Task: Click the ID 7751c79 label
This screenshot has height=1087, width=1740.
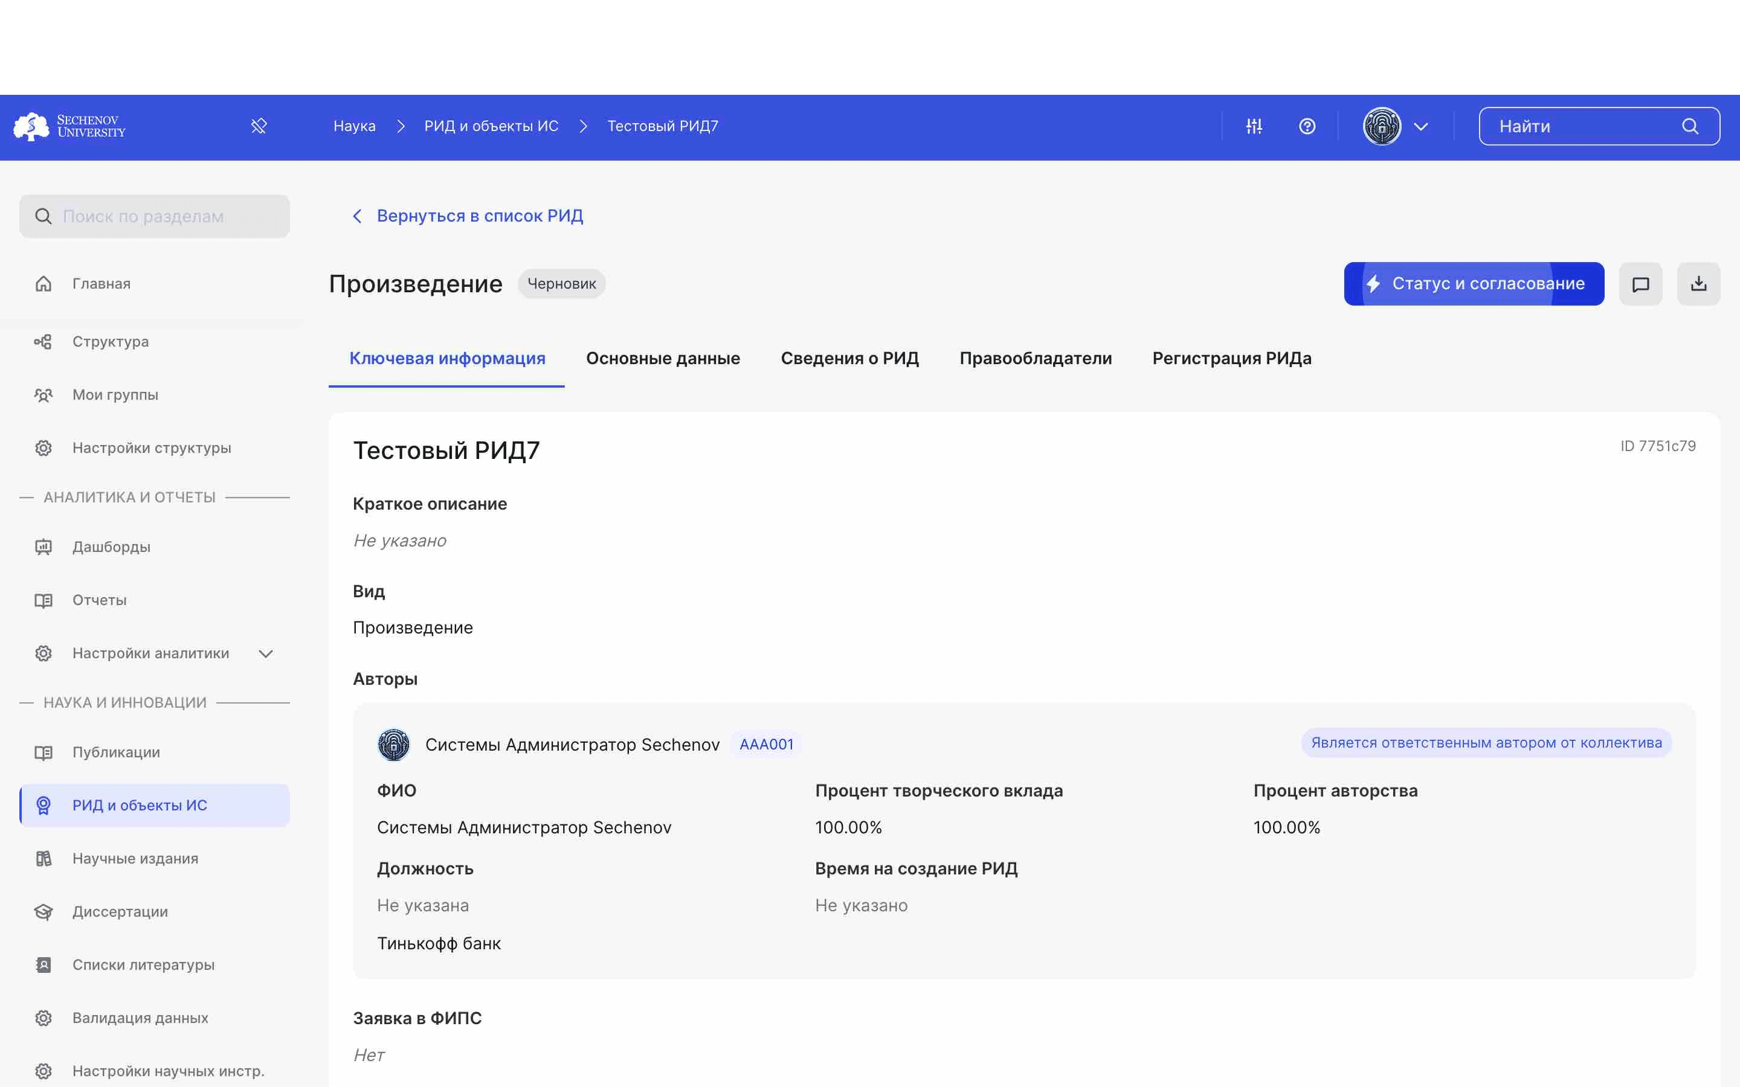Action: coord(1658,446)
